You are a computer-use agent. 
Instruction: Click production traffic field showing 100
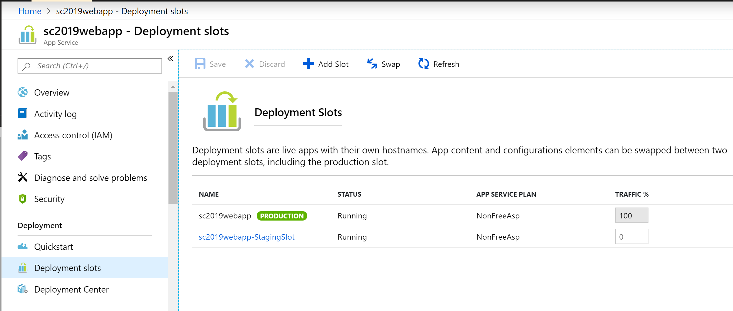631,215
